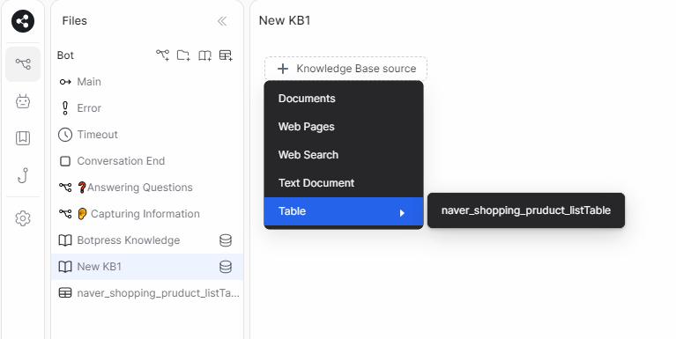Open the Timeout flow
Viewport: 676px width, 339px height.
click(147, 135)
